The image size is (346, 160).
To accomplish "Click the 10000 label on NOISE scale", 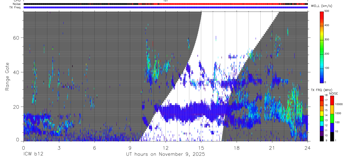I will coord(339,104).
